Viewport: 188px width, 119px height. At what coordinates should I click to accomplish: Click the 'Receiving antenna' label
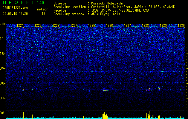pyautogui.click(x=69, y=14)
